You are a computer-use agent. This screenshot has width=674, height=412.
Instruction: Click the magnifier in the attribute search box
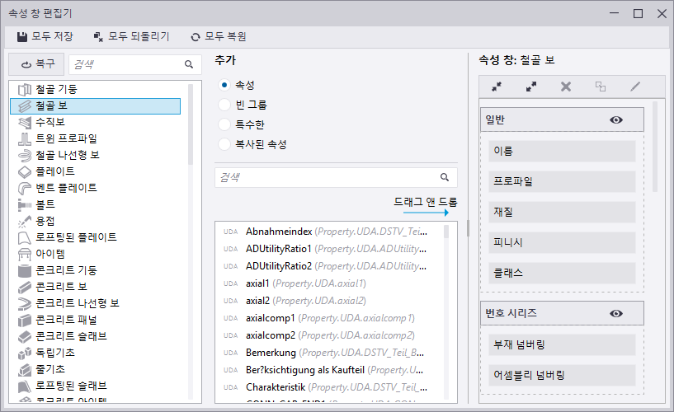[x=445, y=177]
